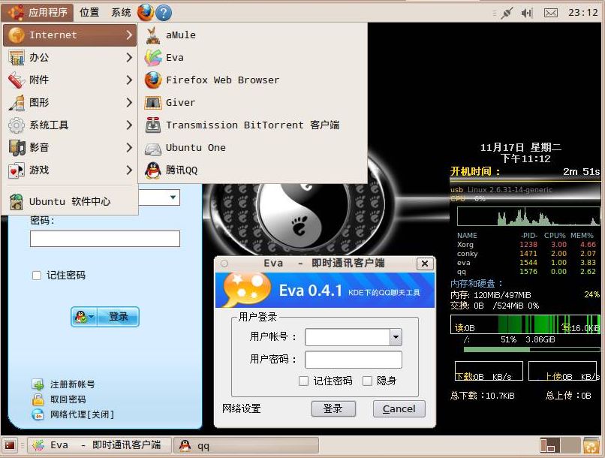Screen dimensions: 605x458
Task: Click the Ubuntu One cloud icon
Action: point(153,148)
